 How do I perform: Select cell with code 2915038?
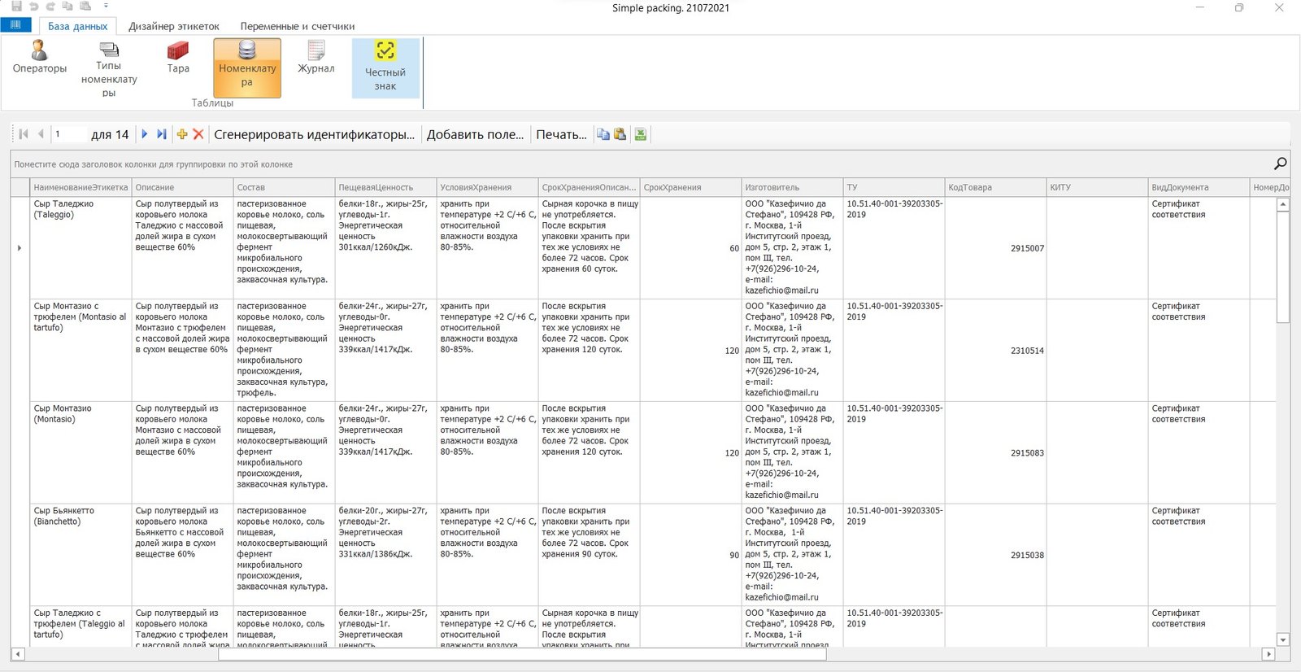click(x=995, y=555)
